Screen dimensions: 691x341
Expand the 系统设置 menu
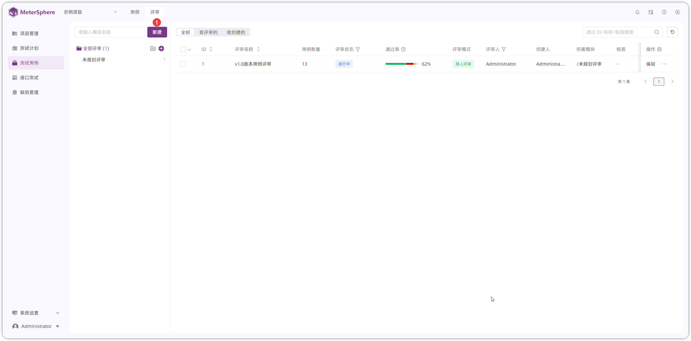click(36, 313)
